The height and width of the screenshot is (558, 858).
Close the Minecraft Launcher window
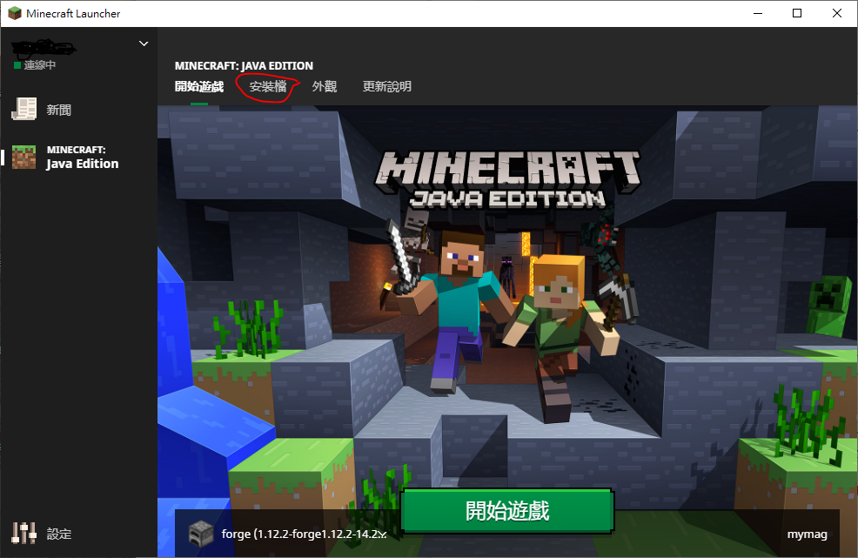[x=837, y=13]
